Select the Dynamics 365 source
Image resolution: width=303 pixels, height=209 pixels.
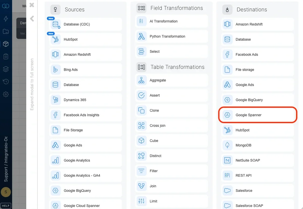tap(86, 100)
